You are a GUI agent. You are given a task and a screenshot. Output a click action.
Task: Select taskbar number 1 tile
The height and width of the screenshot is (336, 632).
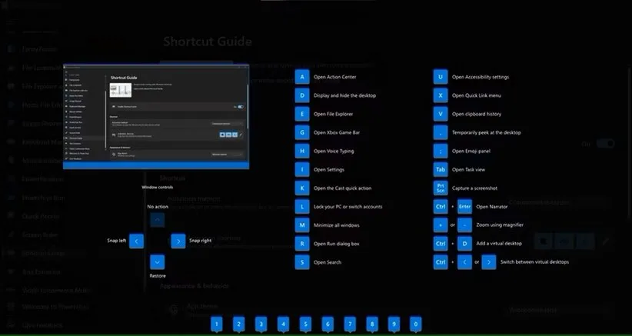pyautogui.click(x=217, y=324)
